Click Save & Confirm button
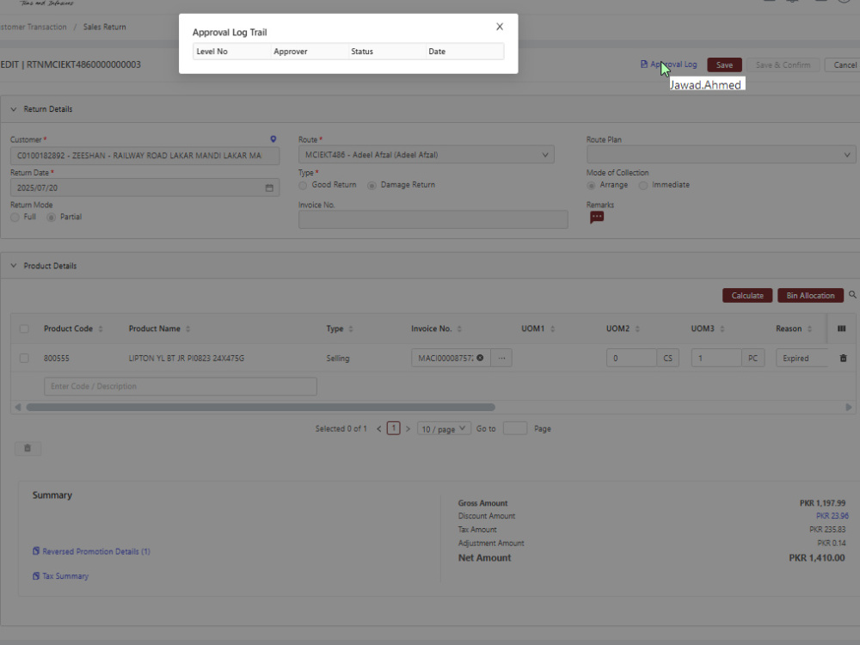The height and width of the screenshot is (645, 860). (x=783, y=64)
